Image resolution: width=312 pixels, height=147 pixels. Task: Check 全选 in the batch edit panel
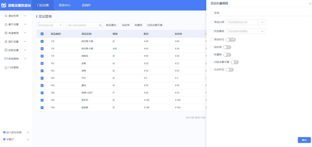coord(212,13)
